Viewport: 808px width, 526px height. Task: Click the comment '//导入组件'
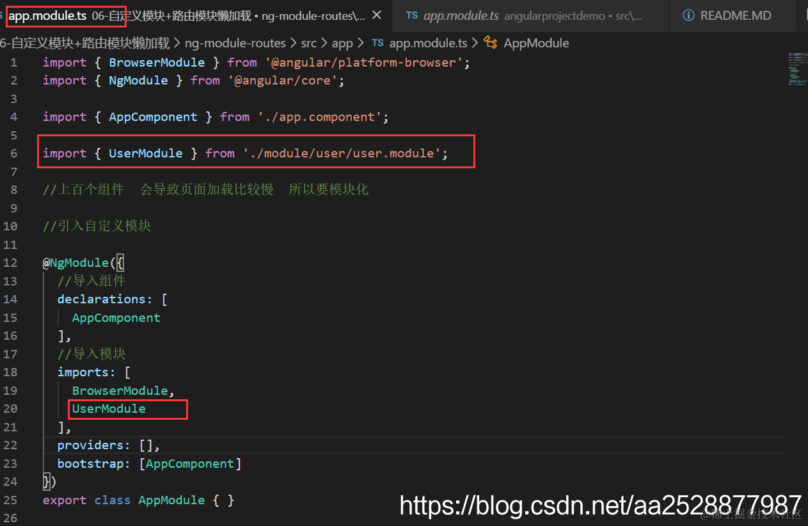tap(91, 281)
